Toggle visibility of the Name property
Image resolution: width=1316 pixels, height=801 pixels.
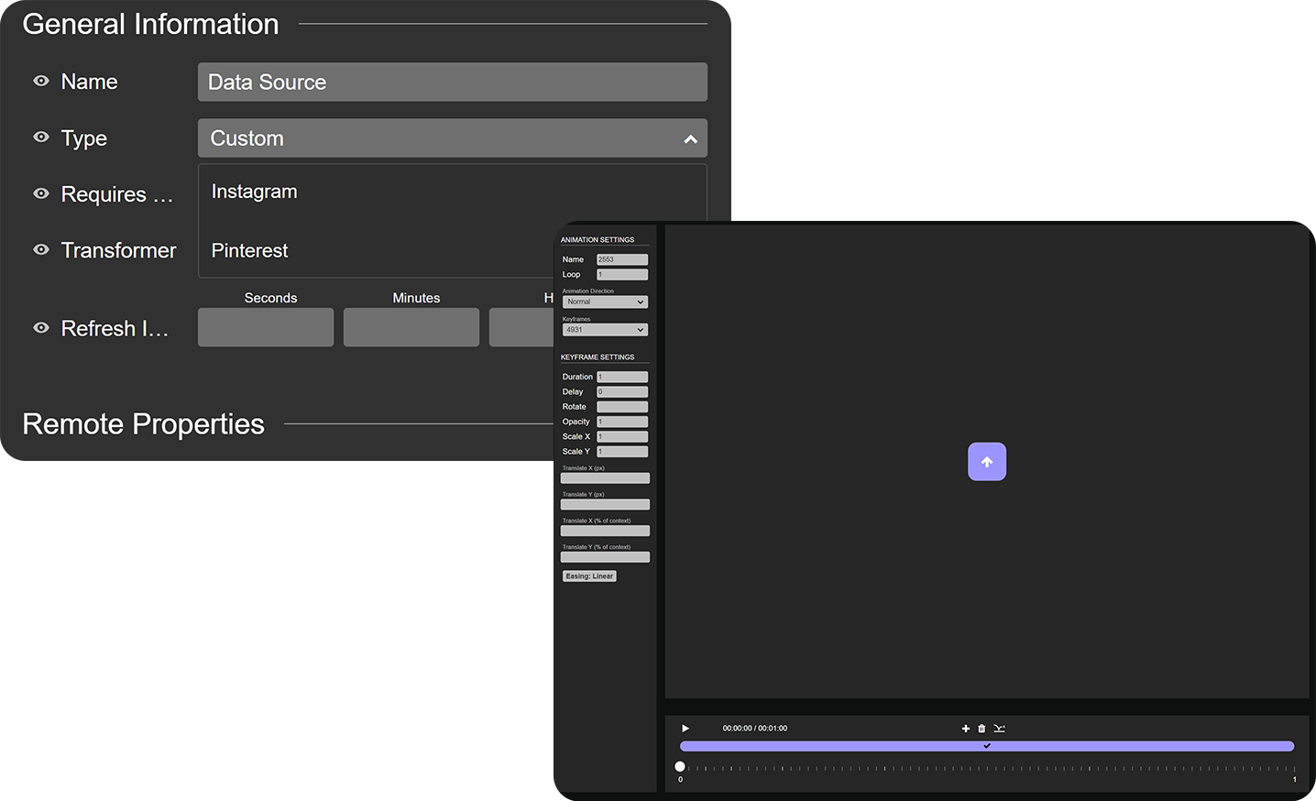tap(40, 81)
